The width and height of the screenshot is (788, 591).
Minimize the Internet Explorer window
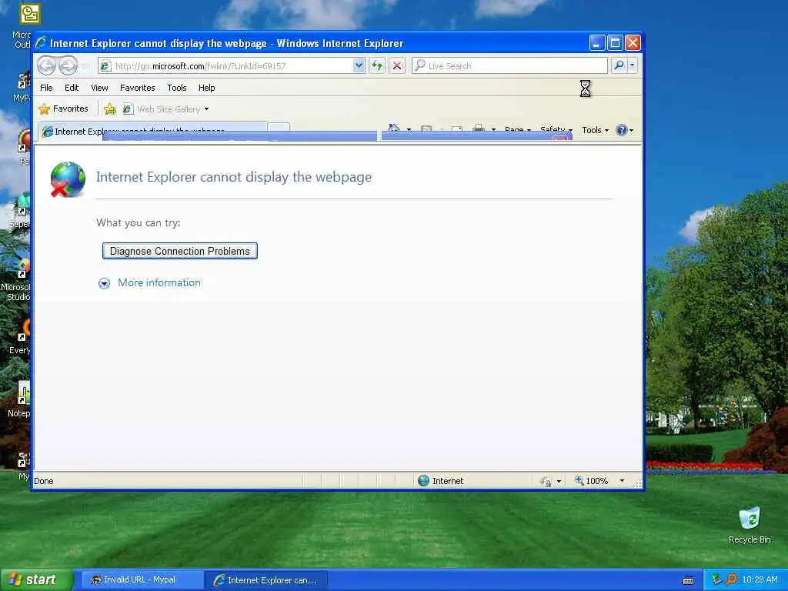(x=597, y=43)
